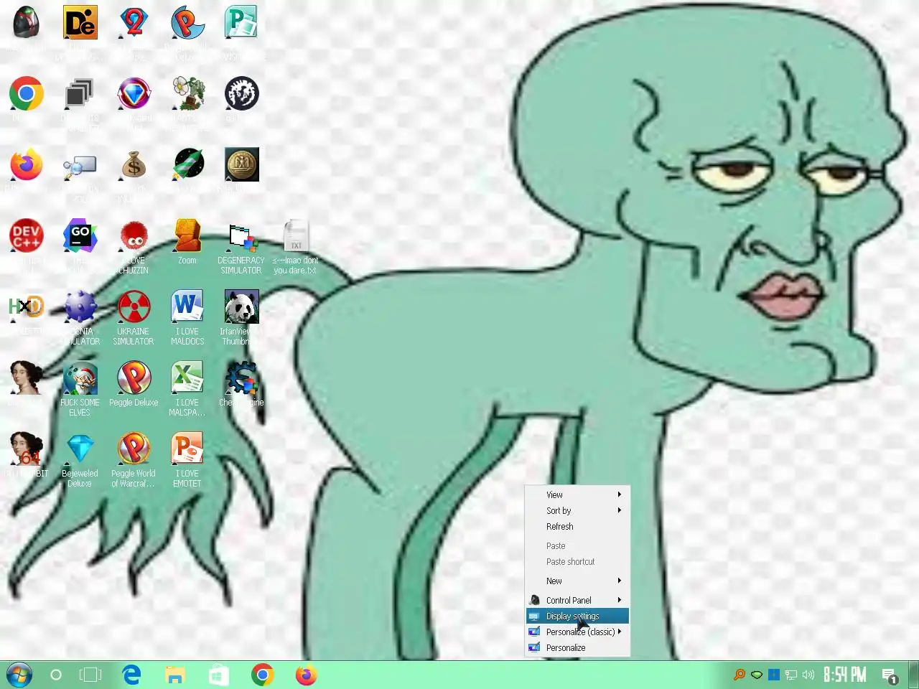Expand the Sort by submenu arrow
The width and height of the screenshot is (919, 689).
point(620,510)
